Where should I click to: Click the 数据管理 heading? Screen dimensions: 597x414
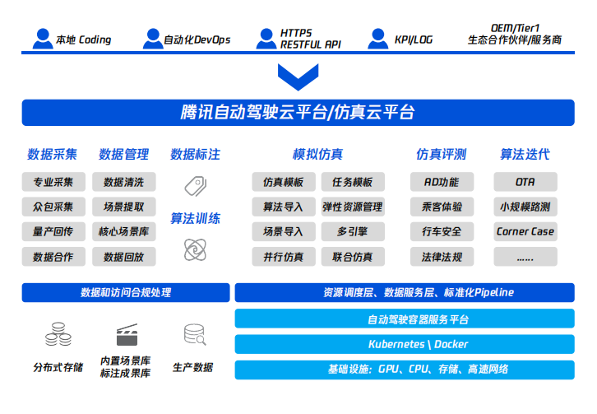click(x=123, y=155)
